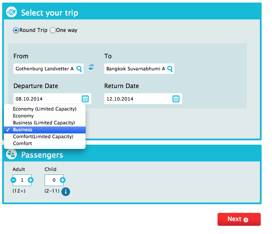Choose Business (Limited Capacity) option
The image size is (272, 234).
click(x=45, y=123)
